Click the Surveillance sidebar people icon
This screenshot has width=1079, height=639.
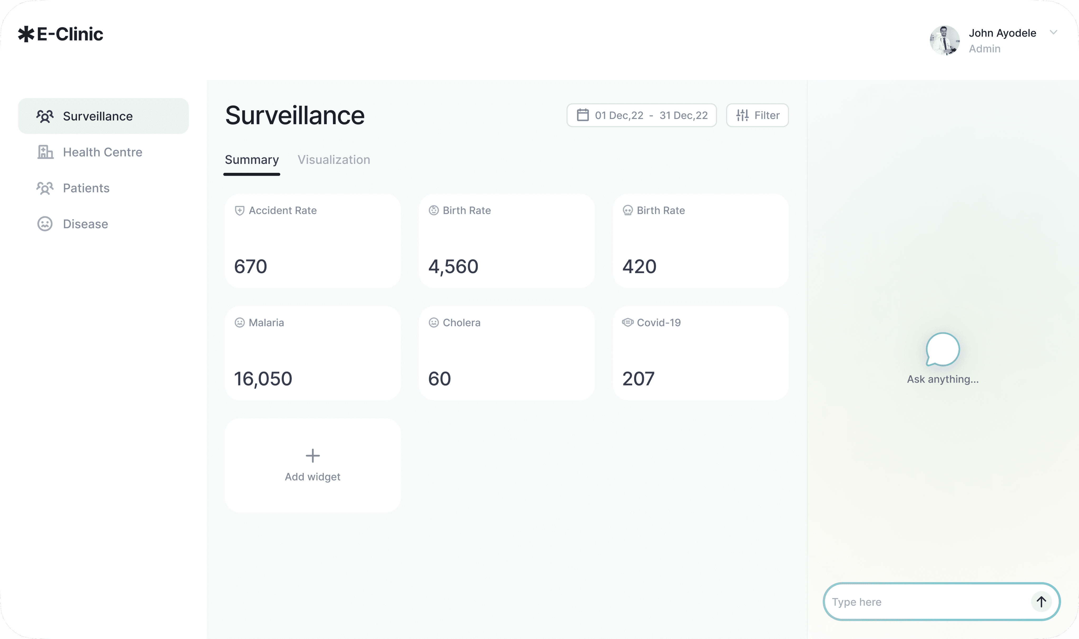coord(45,116)
